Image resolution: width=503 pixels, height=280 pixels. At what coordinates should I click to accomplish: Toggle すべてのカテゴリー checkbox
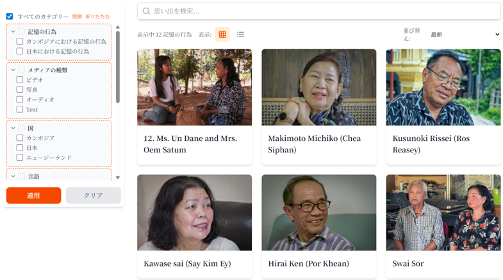10,17
